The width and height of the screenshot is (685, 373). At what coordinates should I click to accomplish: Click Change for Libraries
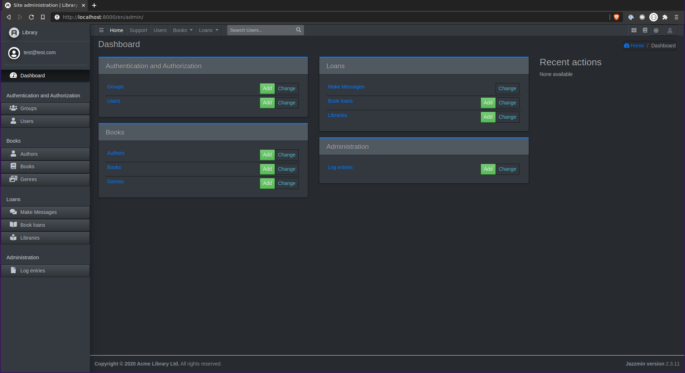507,117
